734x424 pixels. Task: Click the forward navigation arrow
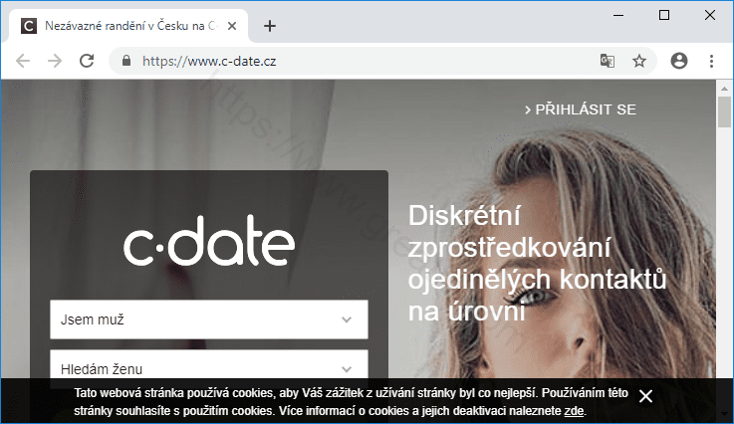(x=55, y=61)
